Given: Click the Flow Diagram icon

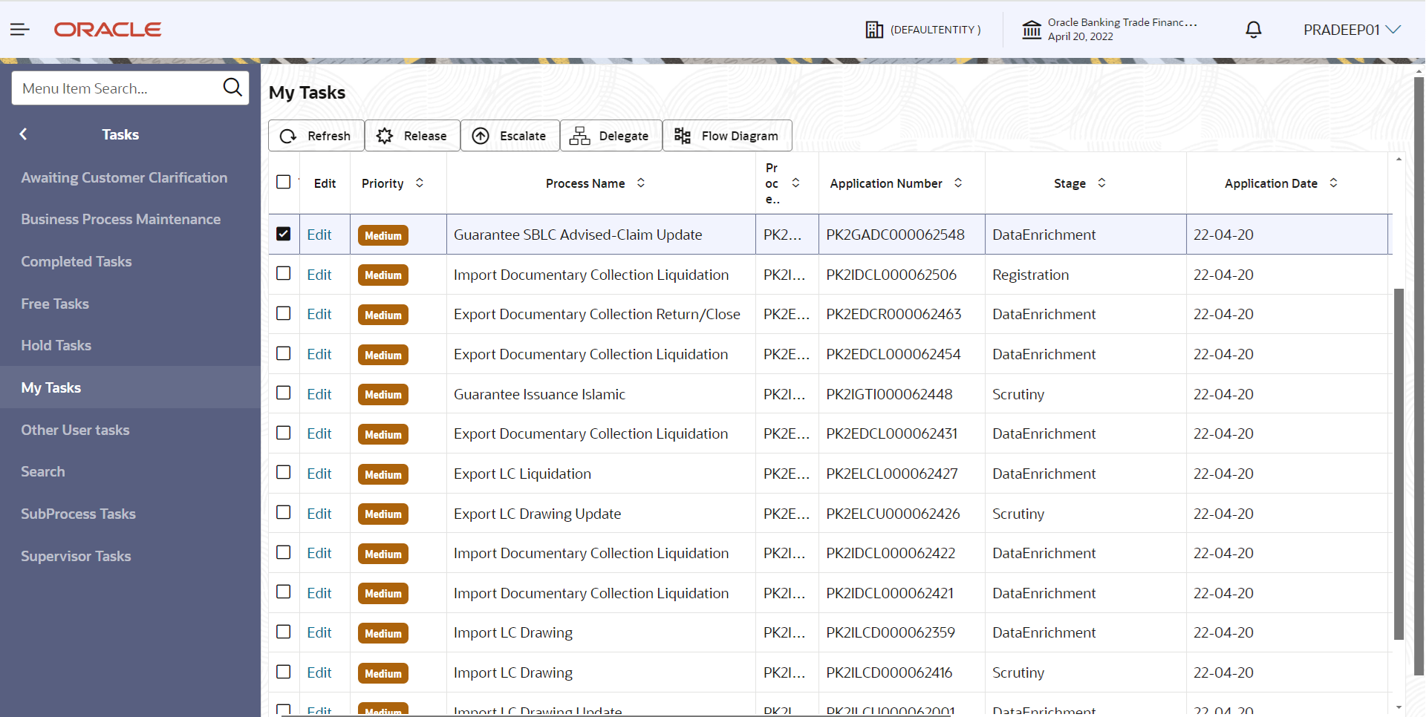Looking at the screenshot, I should tap(682, 136).
